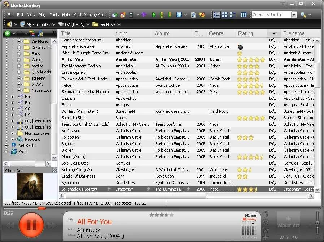This screenshot has height=242, width=324.
Task: Open the My Computer path dropdown
Action: pos(54,24)
